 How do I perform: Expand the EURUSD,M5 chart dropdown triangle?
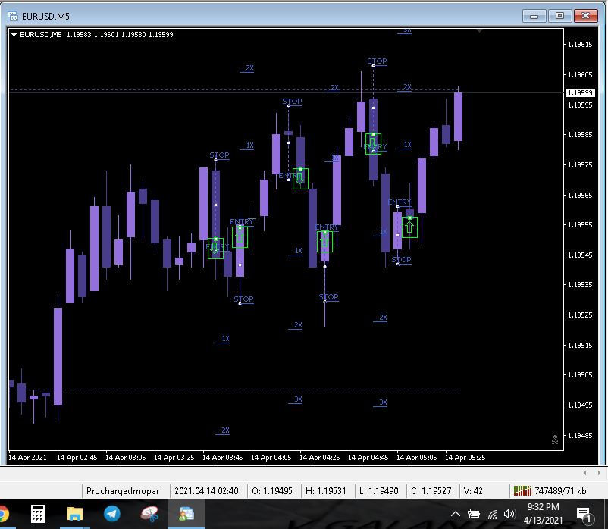(x=14, y=35)
